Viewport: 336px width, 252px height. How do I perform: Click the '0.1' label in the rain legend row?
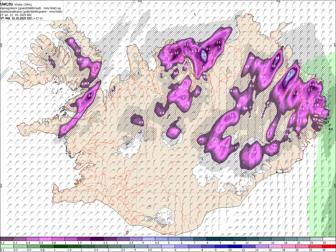pos(2,250)
